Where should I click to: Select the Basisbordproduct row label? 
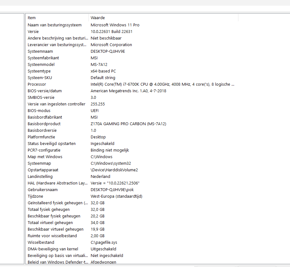44,124
